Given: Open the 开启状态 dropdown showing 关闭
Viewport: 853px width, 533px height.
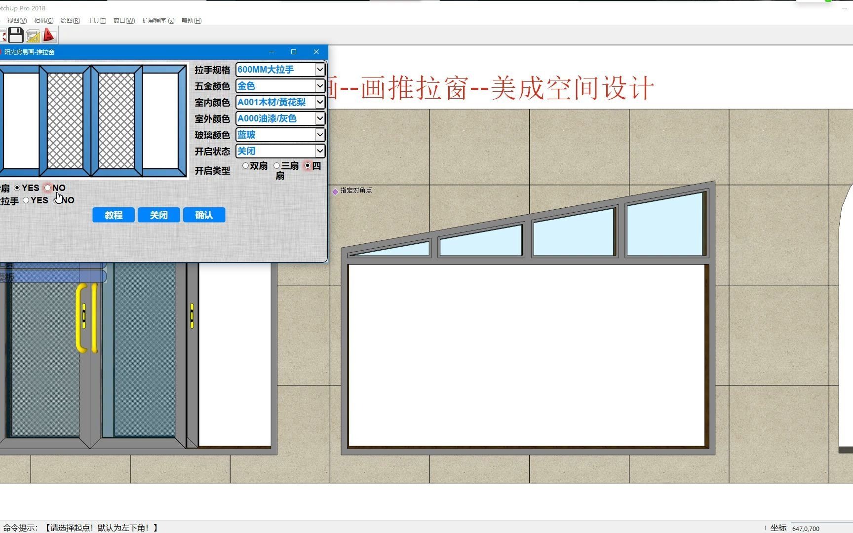Looking at the screenshot, I should (320, 151).
